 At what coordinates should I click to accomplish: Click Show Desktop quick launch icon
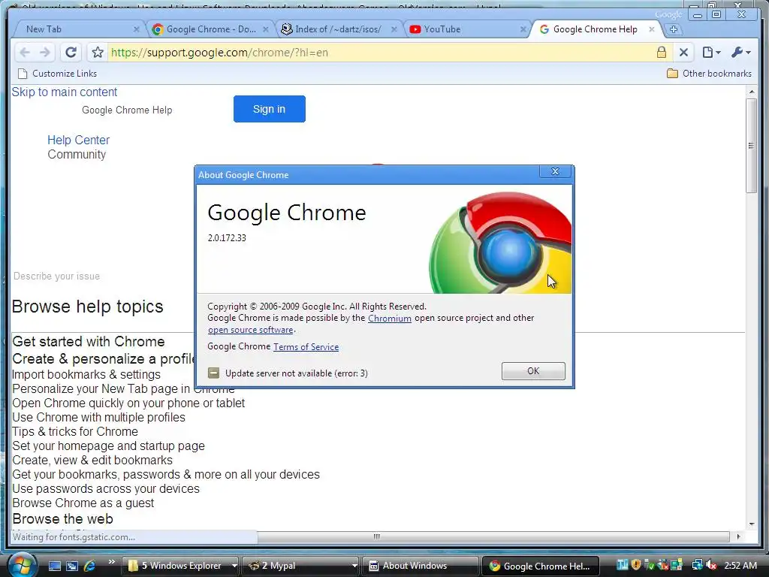coord(54,566)
